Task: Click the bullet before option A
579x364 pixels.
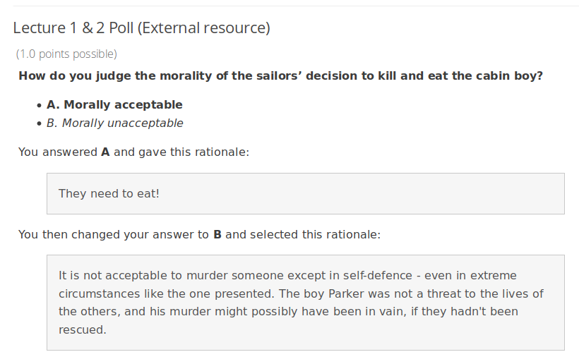Action: 39,105
